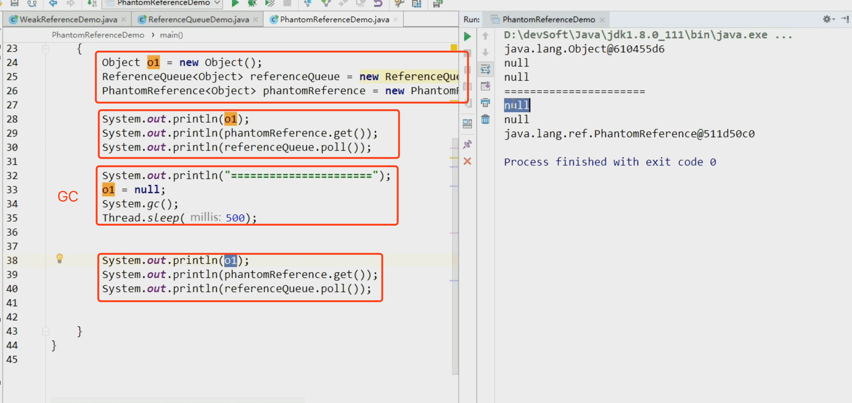Click 'Process finished with exit code 0' text
852x403 pixels.
pos(610,162)
